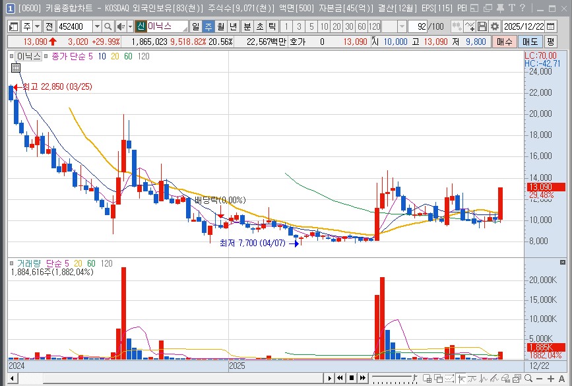Select the 30 interval preset

coord(349,26)
